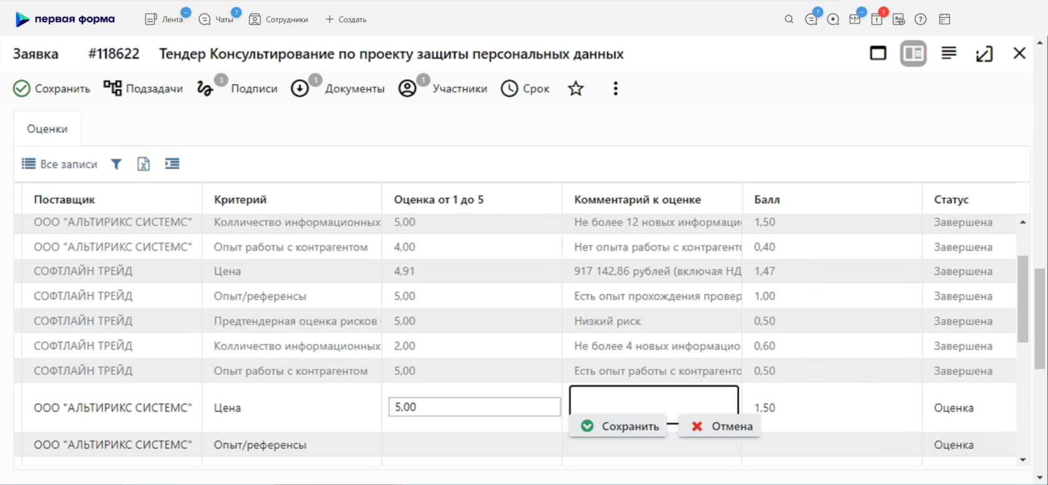The image size is (1048, 485).
Task: Select the Опыт/референсы cell for ООО АЛЬТИРИКС
Action: tap(292, 445)
